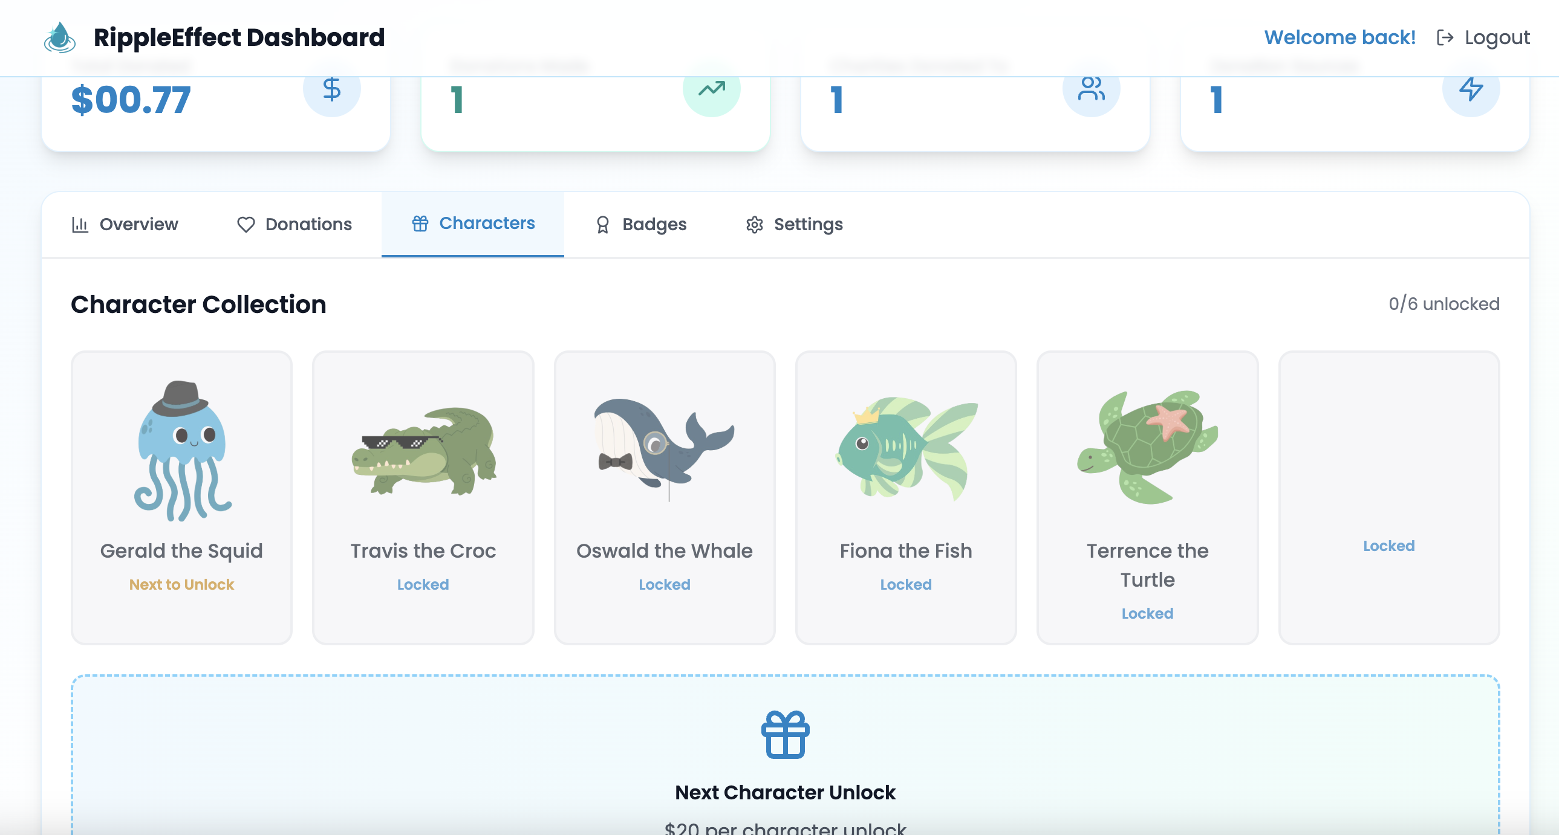Viewport: 1559px width, 835px height.
Task: Click the lightning bolt stat icon
Action: [1470, 89]
